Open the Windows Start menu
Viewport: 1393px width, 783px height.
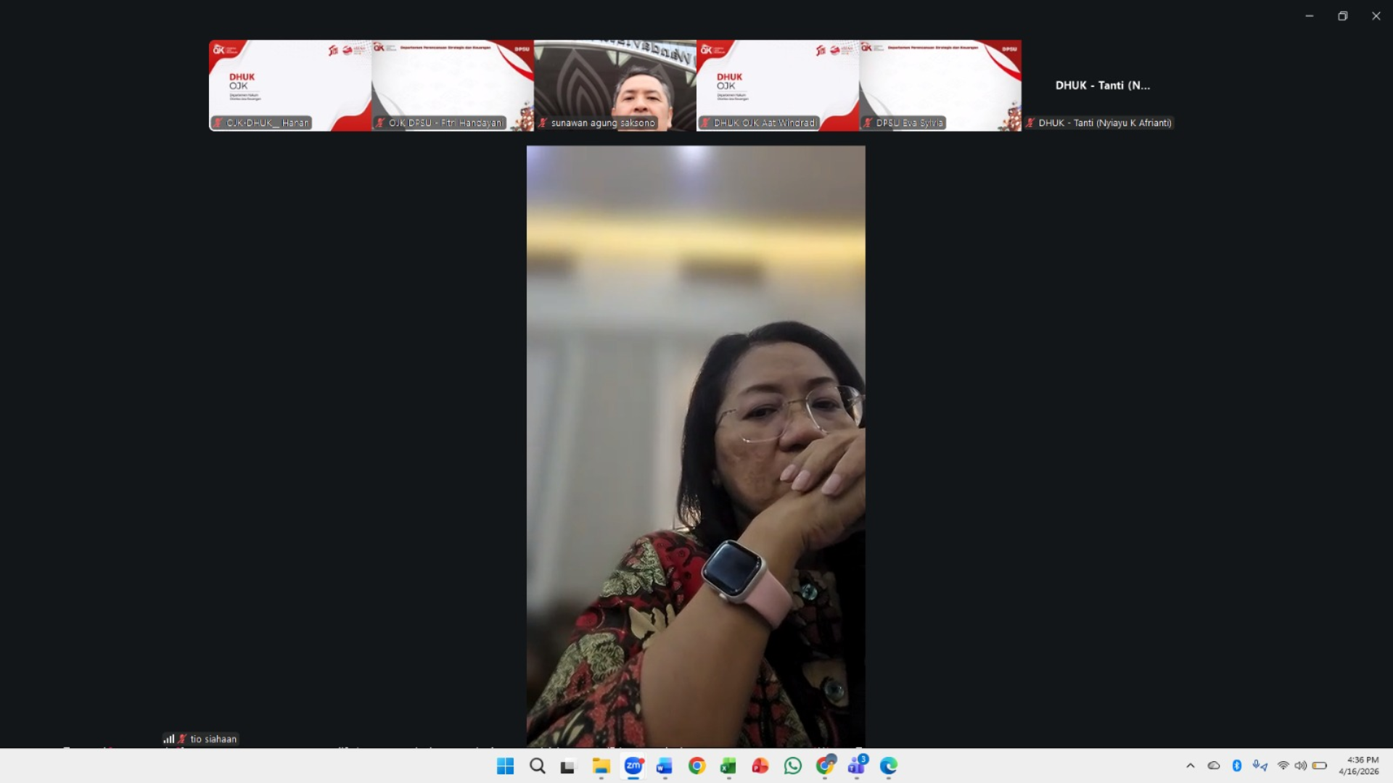click(x=505, y=766)
